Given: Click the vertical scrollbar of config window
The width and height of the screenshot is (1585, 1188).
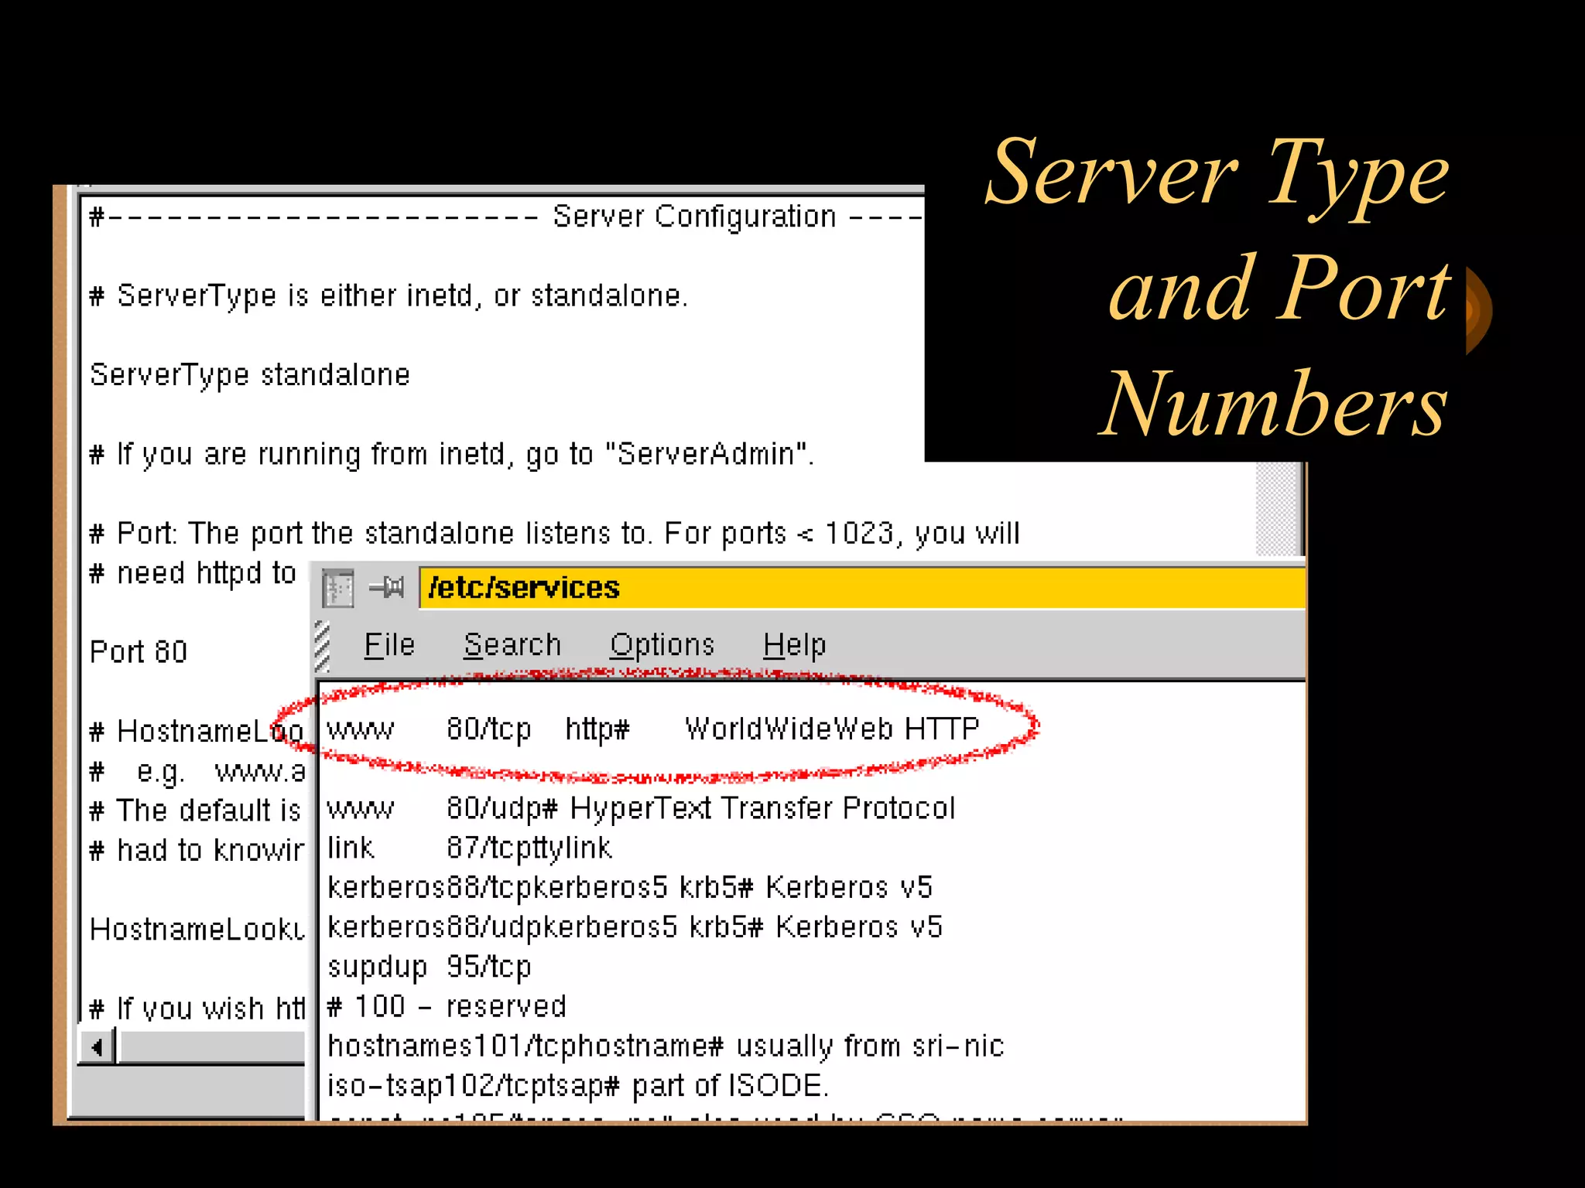Looking at the screenshot, I should point(1278,509).
